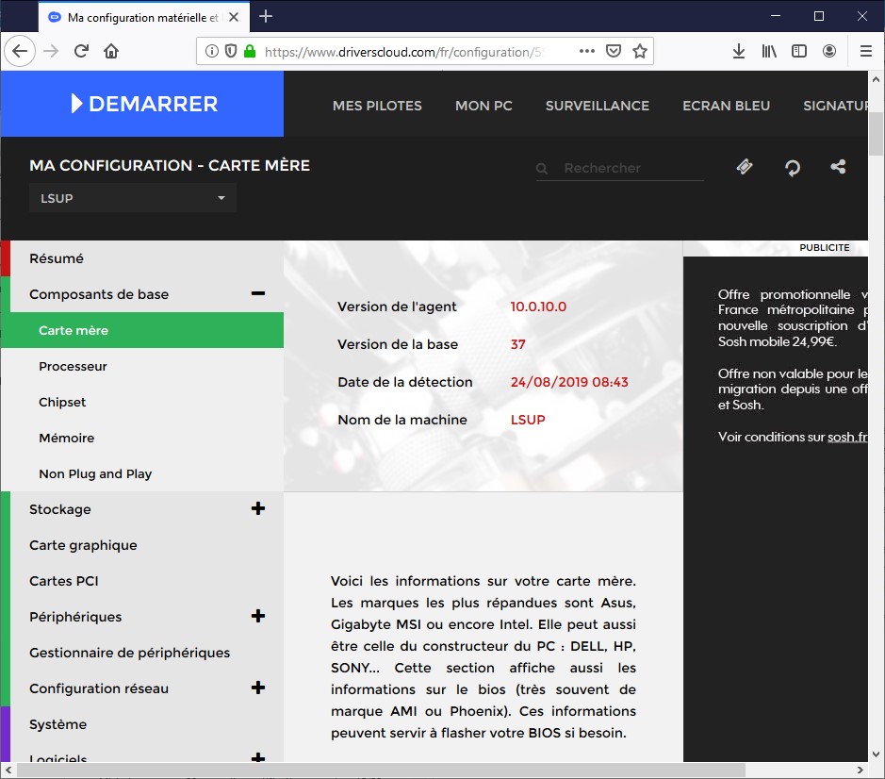The image size is (885, 779).
Task: Select Processeur in the sidebar
Action: click(74, 366)
